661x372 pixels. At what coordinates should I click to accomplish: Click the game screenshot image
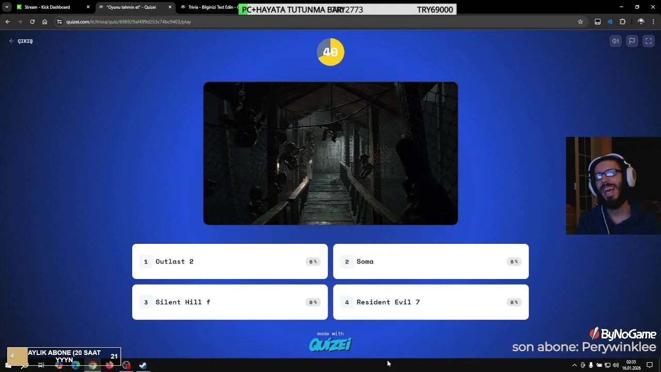click(330, 153)
